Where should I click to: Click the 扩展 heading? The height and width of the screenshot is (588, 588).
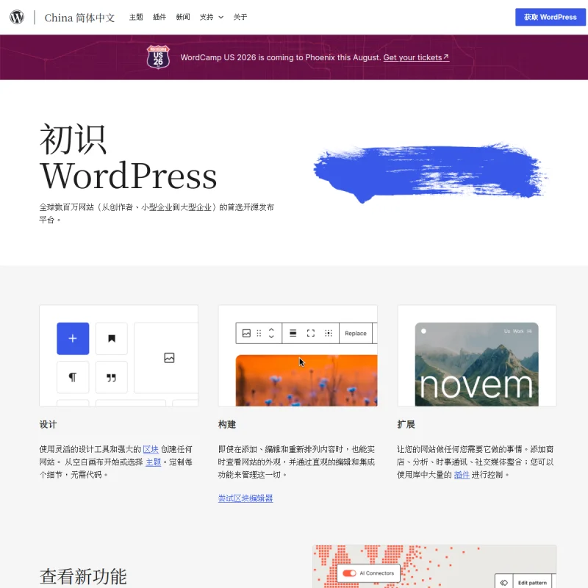(x=406, y=424)
